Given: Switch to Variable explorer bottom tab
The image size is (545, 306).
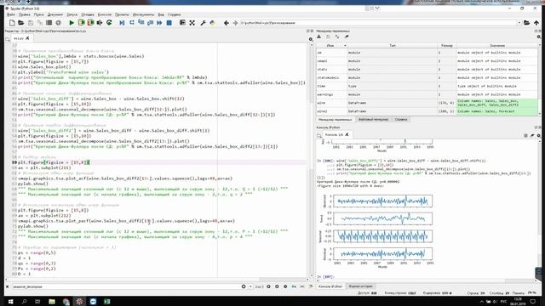Looking at the screenshot, I should click(336, 119).
